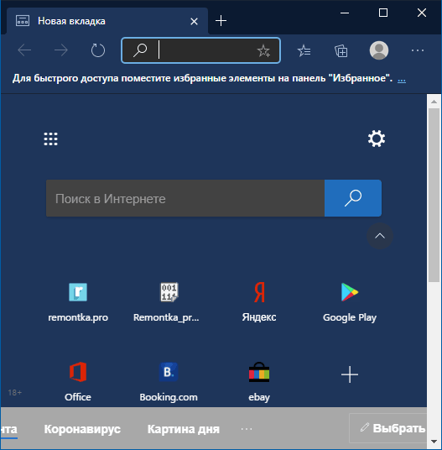442x450 pixels.
Task: Add this page to favorites star icon
Action: click(x=263, y=51)
